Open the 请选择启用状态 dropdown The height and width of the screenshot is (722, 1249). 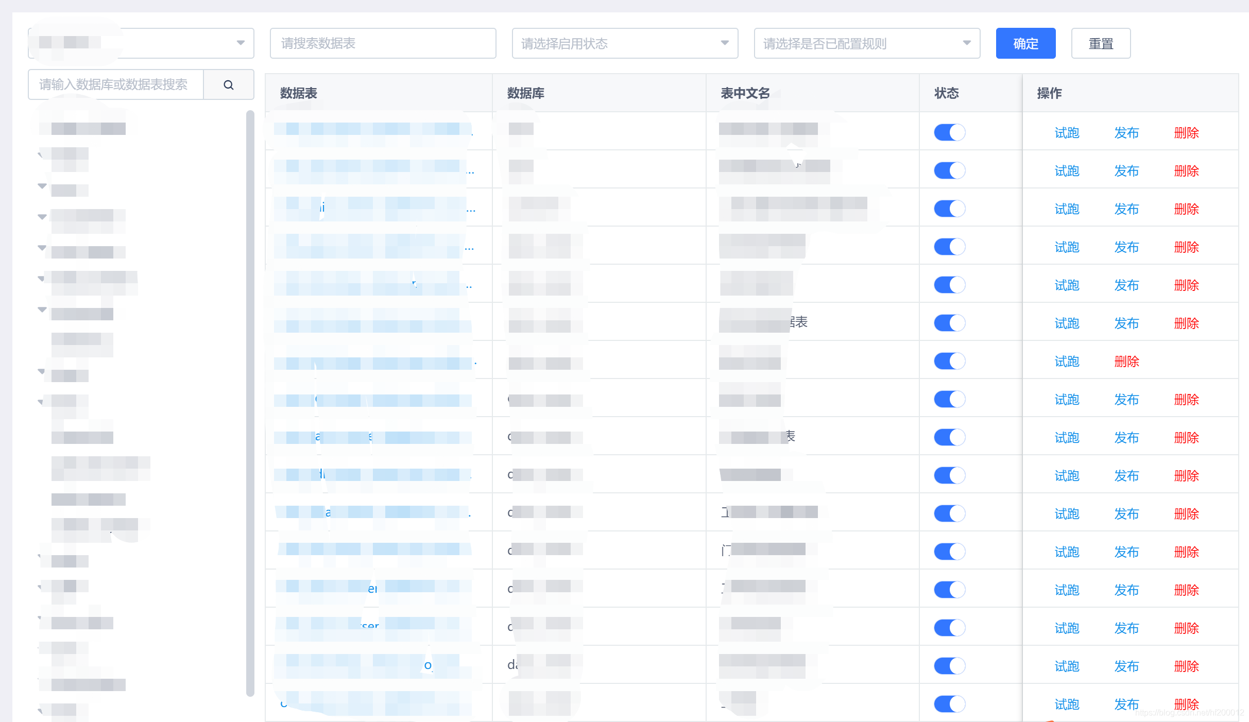coord(625,43)
